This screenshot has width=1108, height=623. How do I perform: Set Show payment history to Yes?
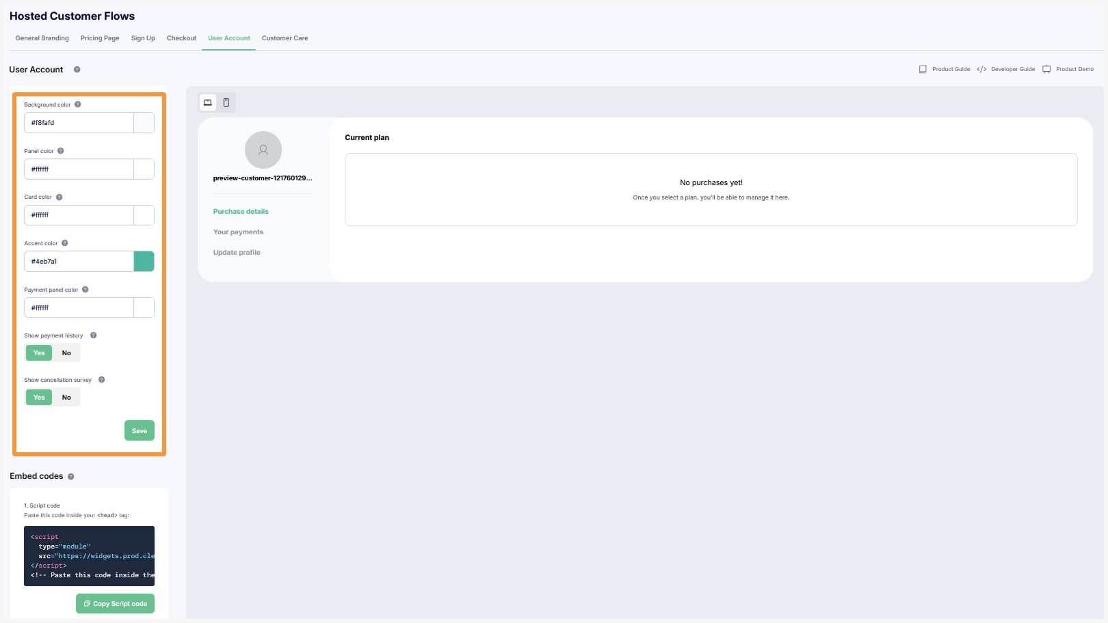[x=39, y=353]
